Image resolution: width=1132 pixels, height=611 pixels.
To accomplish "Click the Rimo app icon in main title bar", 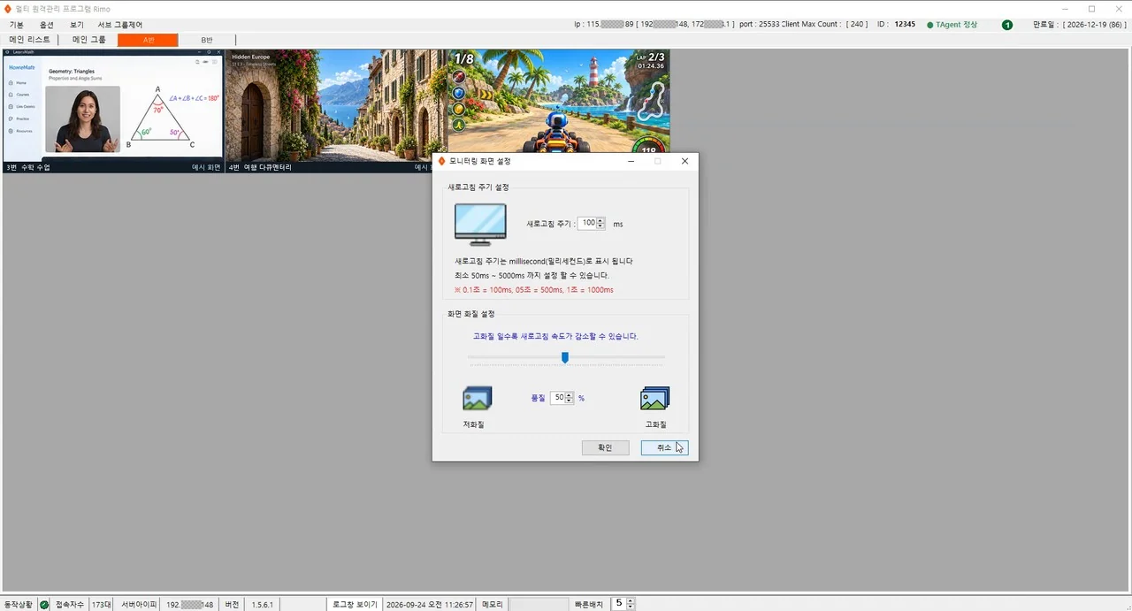I will point(8,8).
